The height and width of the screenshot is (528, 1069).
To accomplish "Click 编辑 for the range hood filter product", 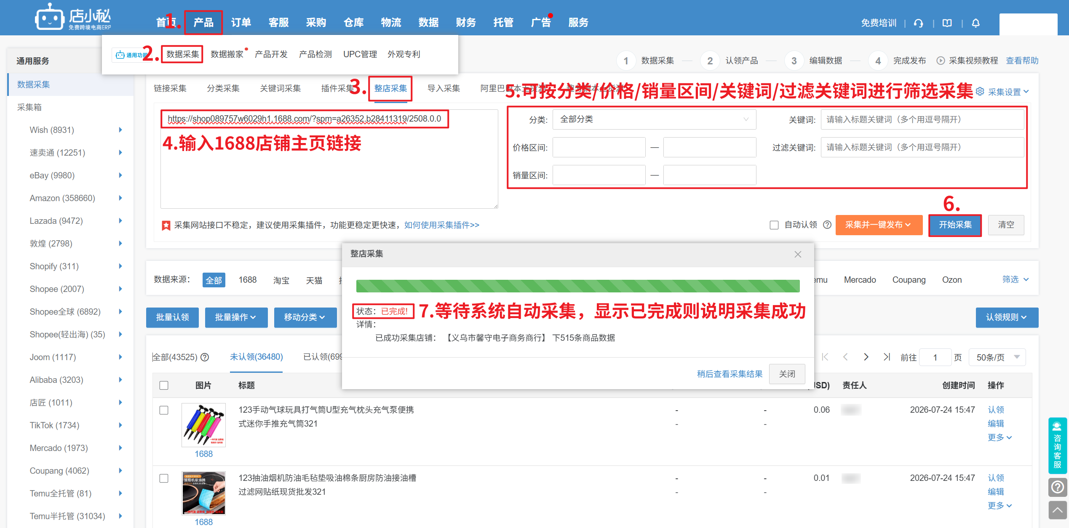I will click(x=996, y=492).
